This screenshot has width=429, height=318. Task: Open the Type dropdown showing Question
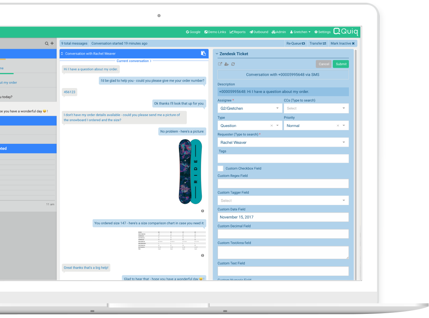tap(250, 125)
